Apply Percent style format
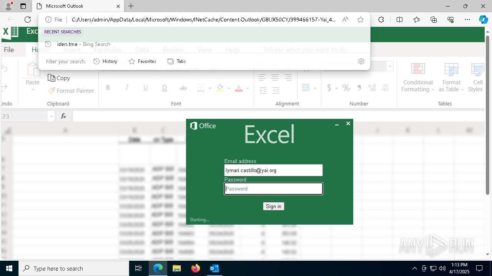 click(346, 88)
